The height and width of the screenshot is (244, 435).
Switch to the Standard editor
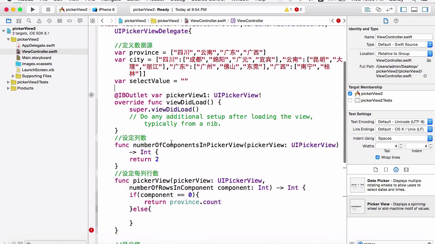[x=367, y=9]
